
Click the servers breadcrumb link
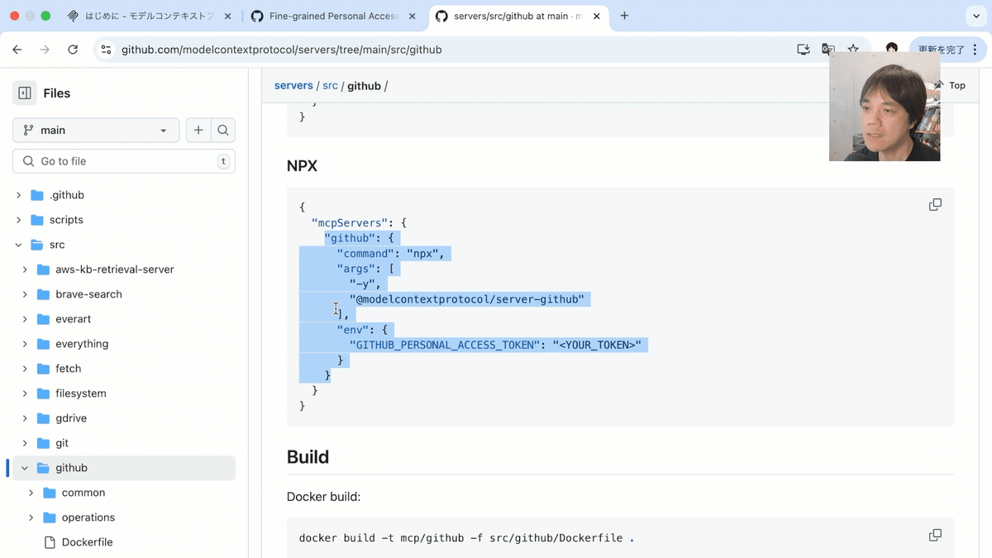click(293, 85)
